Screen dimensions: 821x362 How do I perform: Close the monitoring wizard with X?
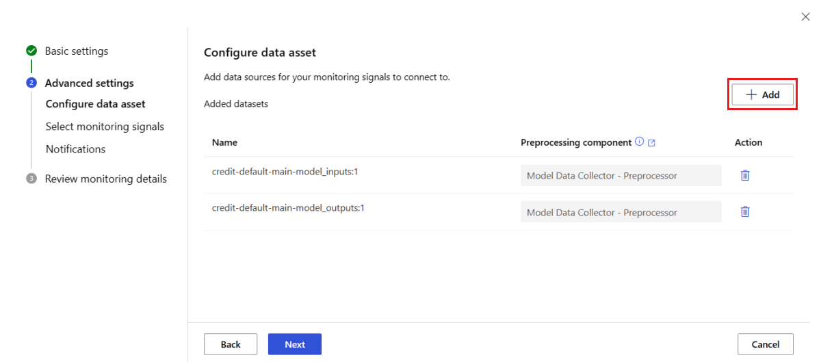(805, 17)
